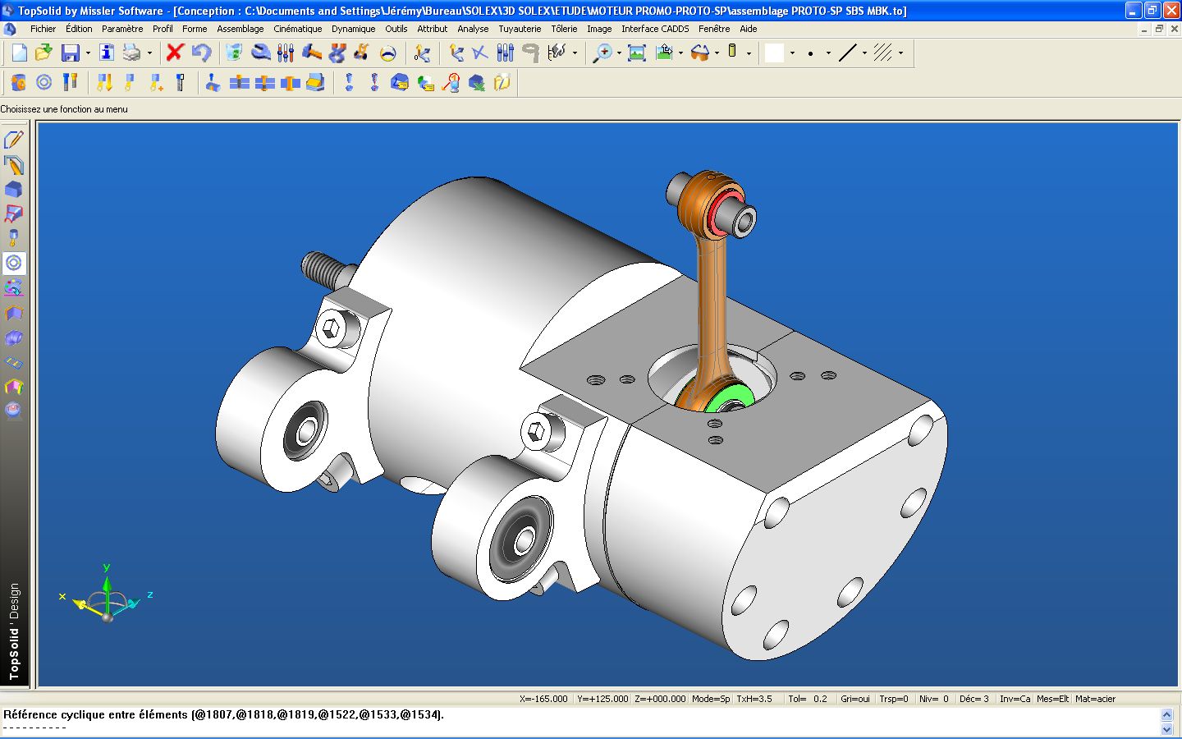Click the zoom-to-fit view icon
The width and height of the screenshot is (1182, 739).
click(636, 53)
